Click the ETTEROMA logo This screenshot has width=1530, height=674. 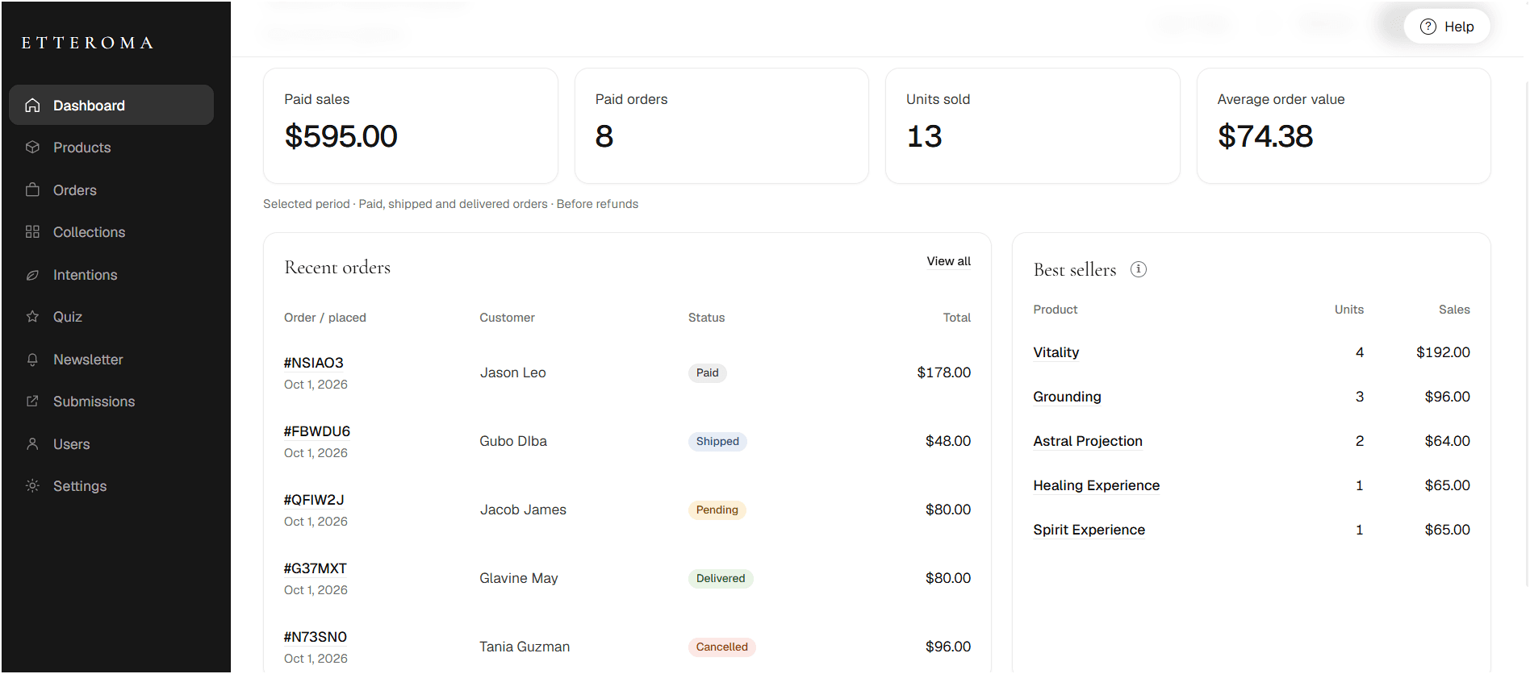click(x=87, y=43)
